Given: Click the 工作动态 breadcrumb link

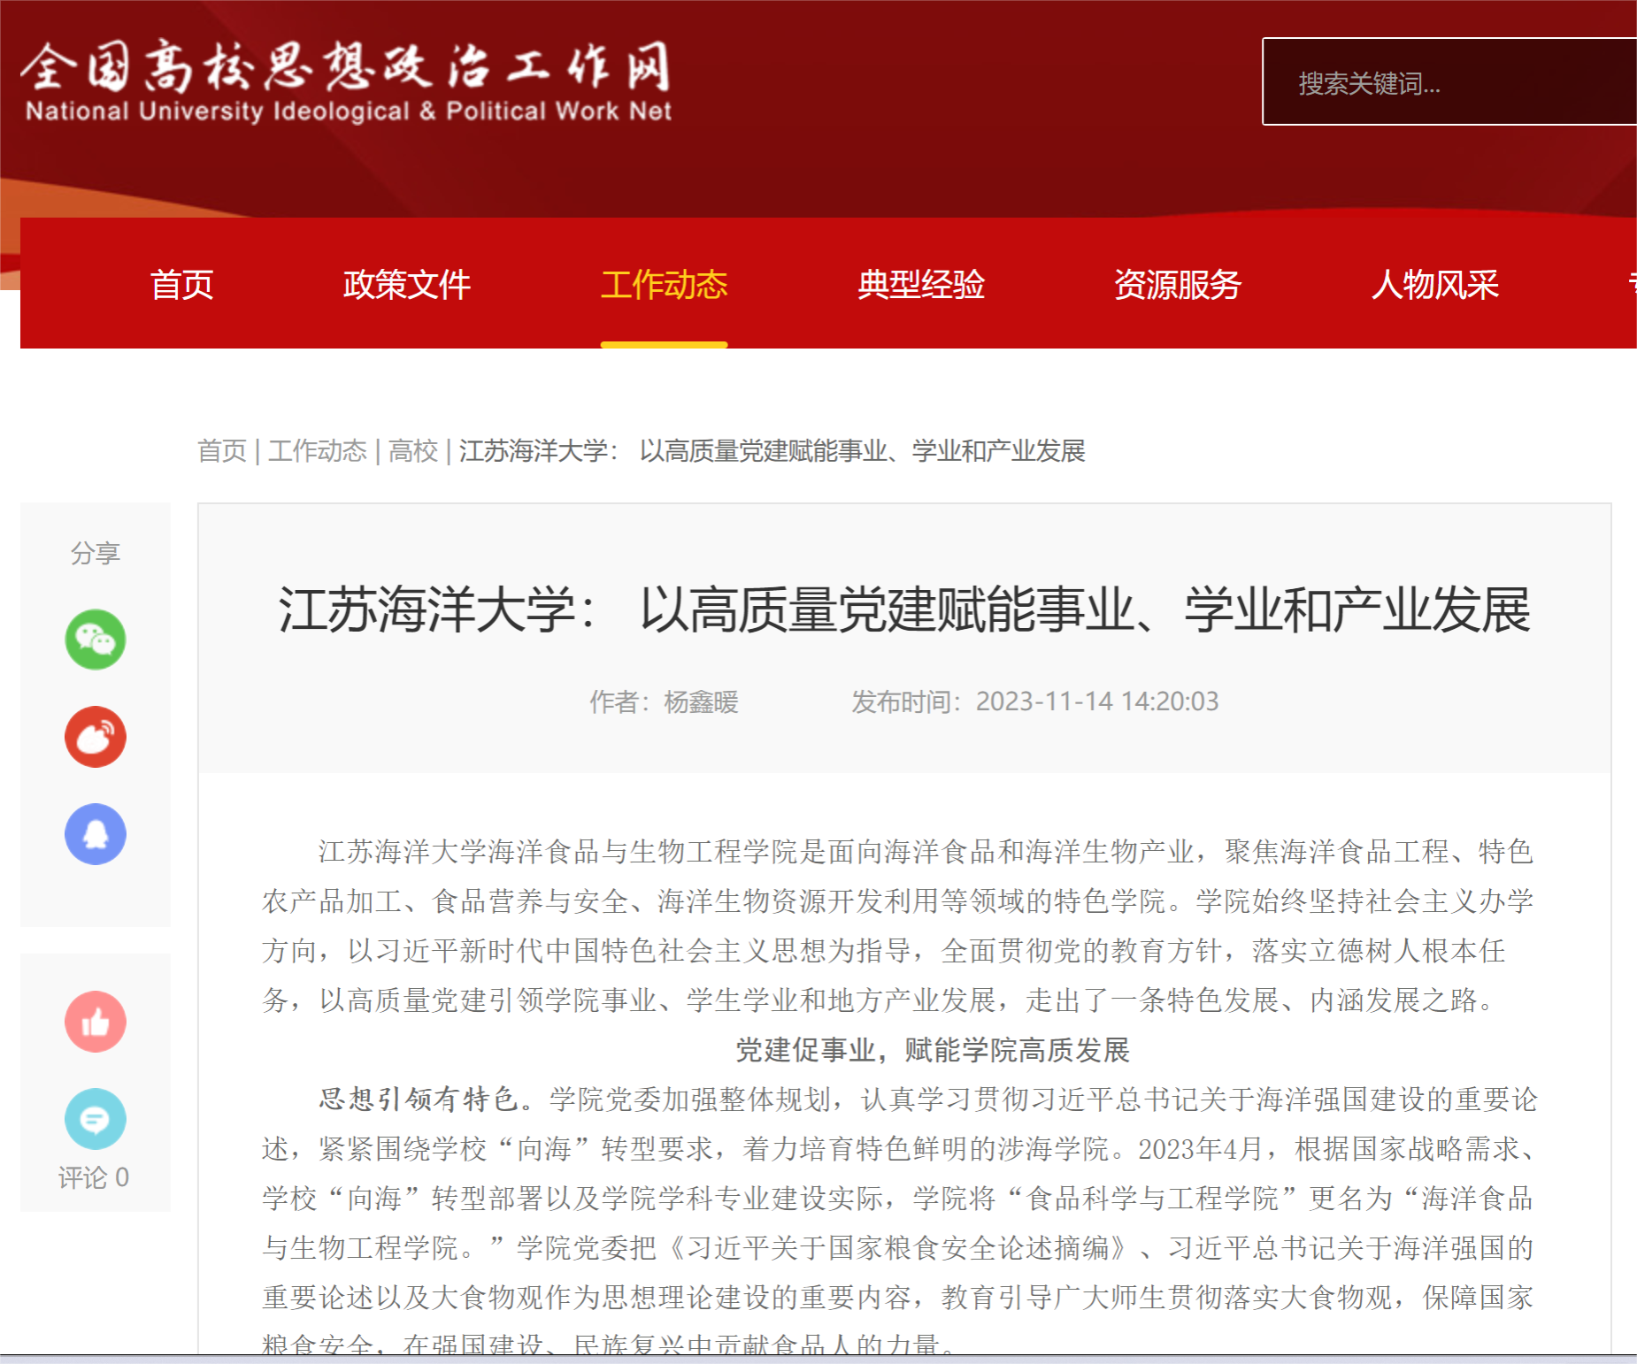Looking at the screenshot, I should click(317, 451).
